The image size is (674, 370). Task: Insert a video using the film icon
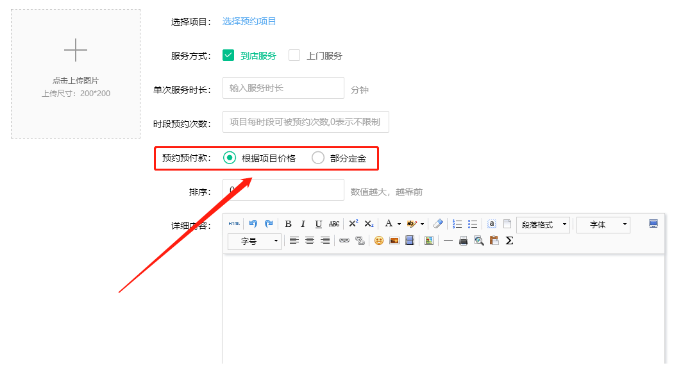coord(409,240)
